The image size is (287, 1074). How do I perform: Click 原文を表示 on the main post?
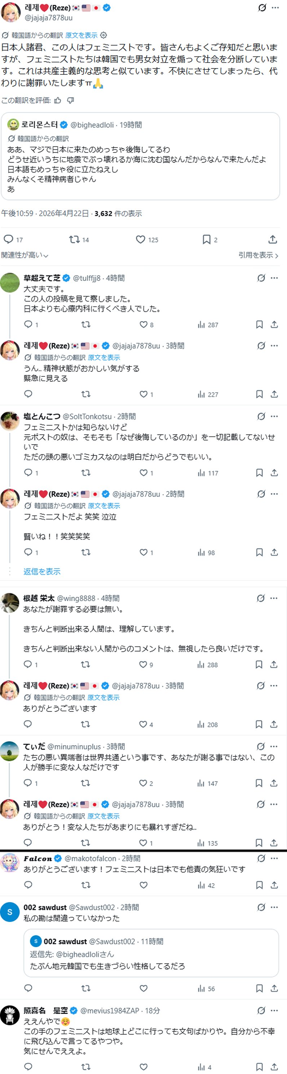[81, 35]
